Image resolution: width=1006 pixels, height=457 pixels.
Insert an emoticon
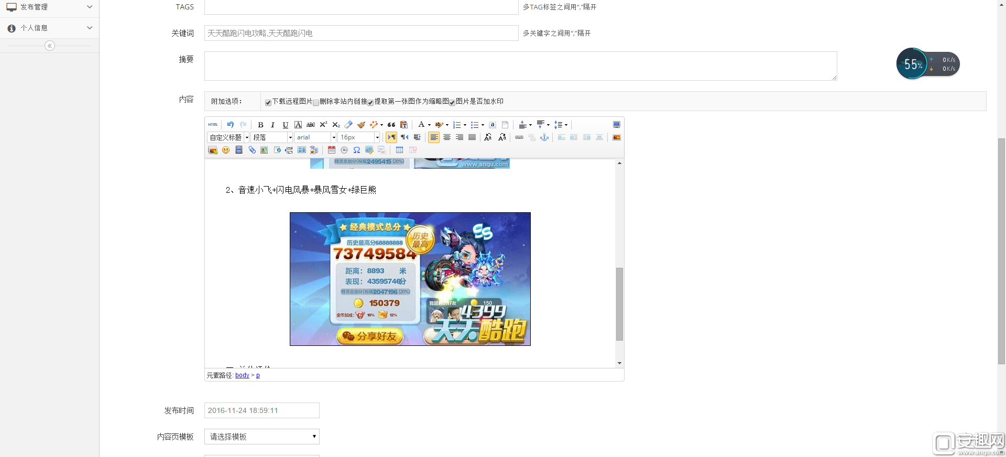(x=226, y=150)
